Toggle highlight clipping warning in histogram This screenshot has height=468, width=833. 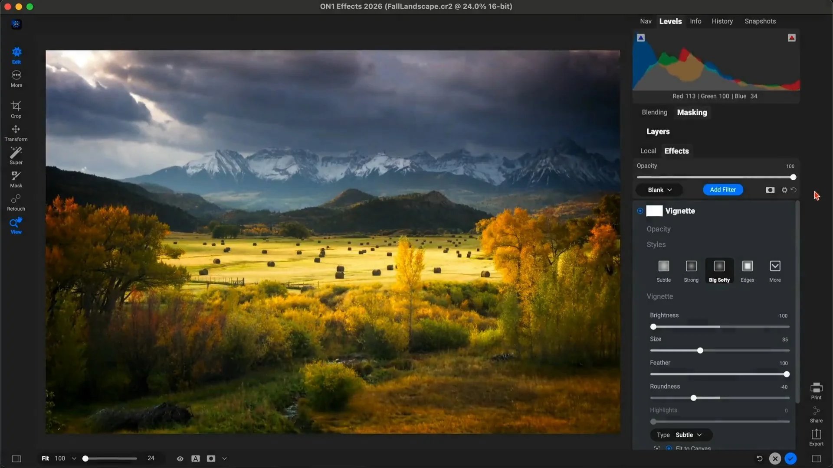click(792, 38)
